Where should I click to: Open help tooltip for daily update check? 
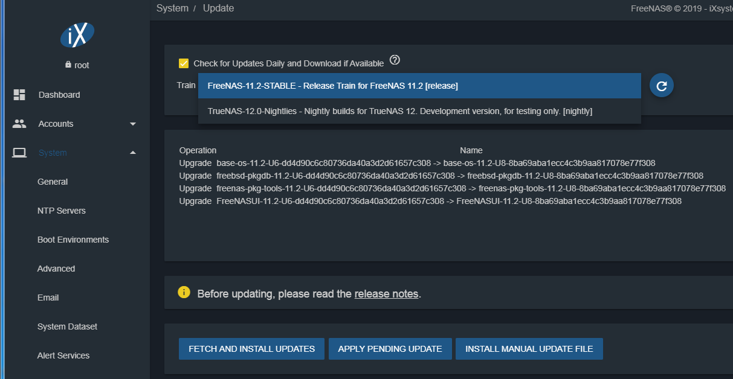click(395, 60)
